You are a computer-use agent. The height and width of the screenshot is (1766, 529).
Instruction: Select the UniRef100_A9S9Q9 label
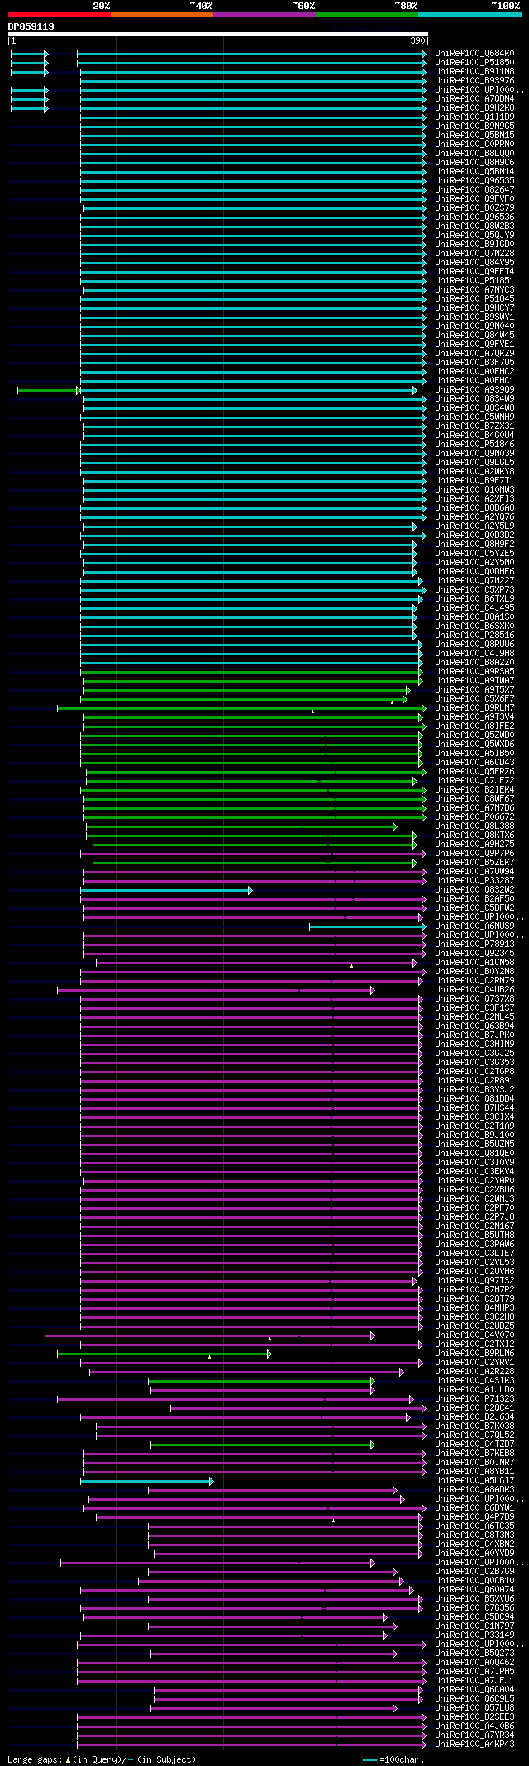(474, 390)
